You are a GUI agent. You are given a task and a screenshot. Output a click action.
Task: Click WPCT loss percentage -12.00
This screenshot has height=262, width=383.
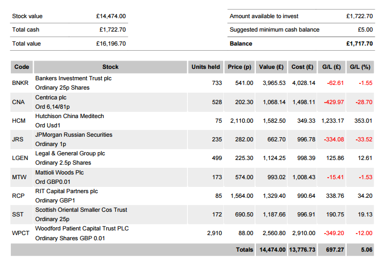[364, 233]
